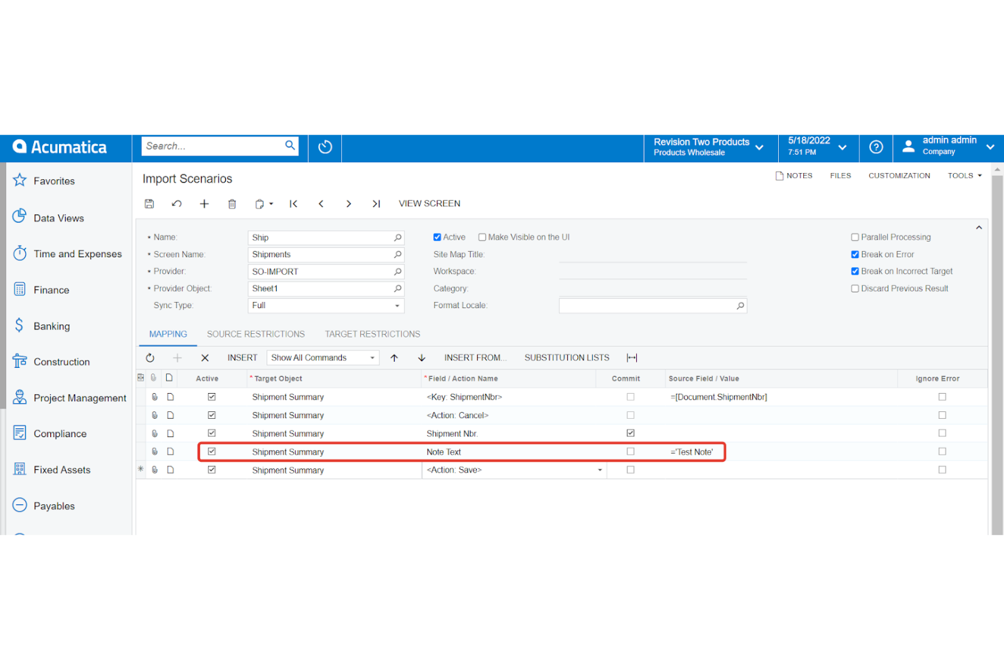Open Construction workspace
The image size is (1004, 670).
tap(62, 362)
